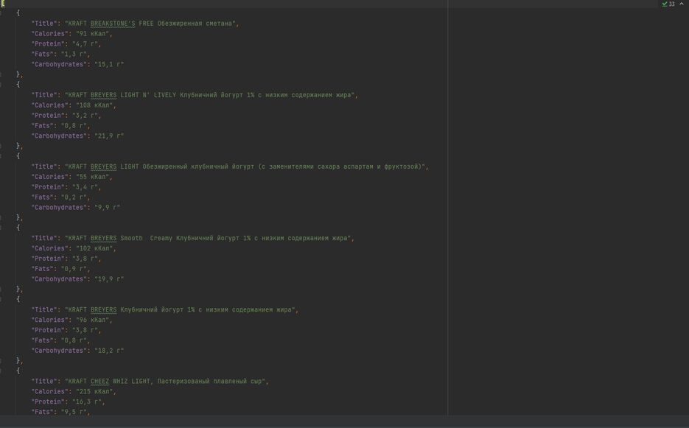The image size is (689, 428).
Task: Click the "Calories": "96 кКал" line
Action: (71, 320)
